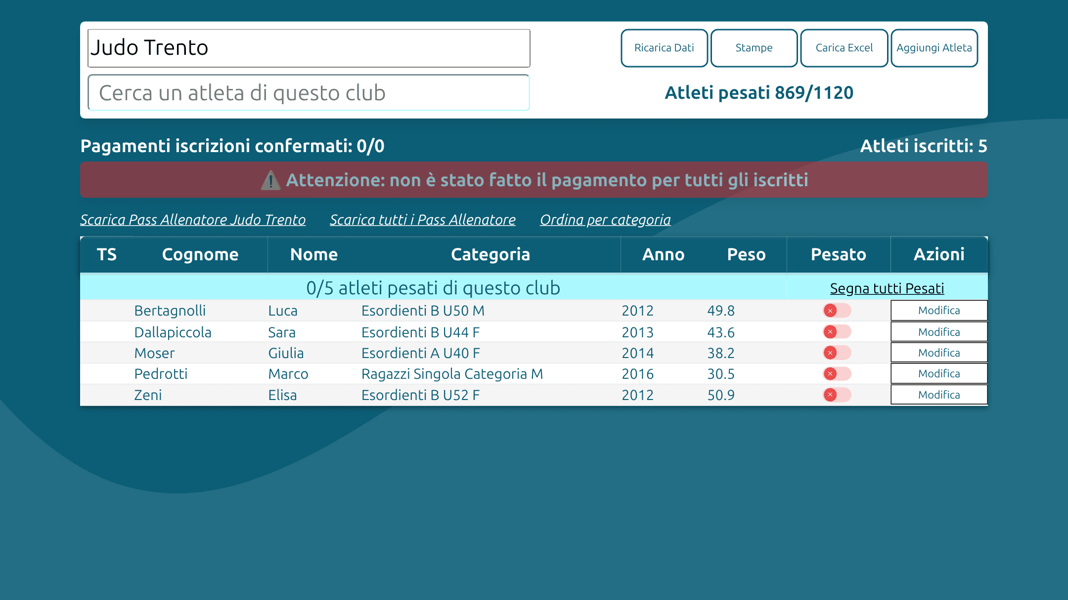The image size is (1068, 600).
Task: Click the Peso column header
Action: click(x=746, y=254)
